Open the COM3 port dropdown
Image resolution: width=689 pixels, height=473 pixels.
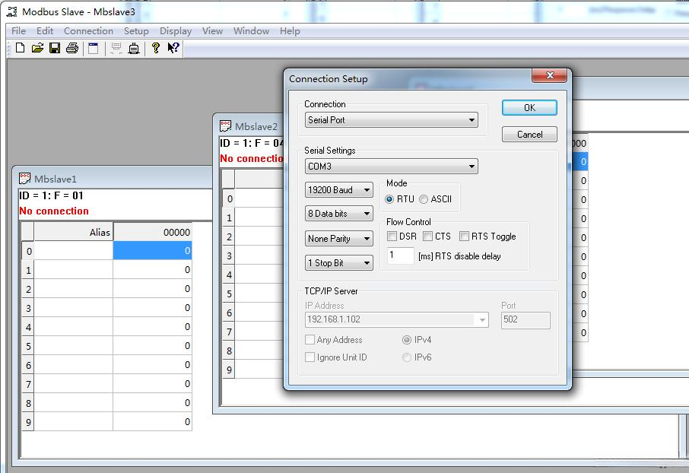pos(391,167)
